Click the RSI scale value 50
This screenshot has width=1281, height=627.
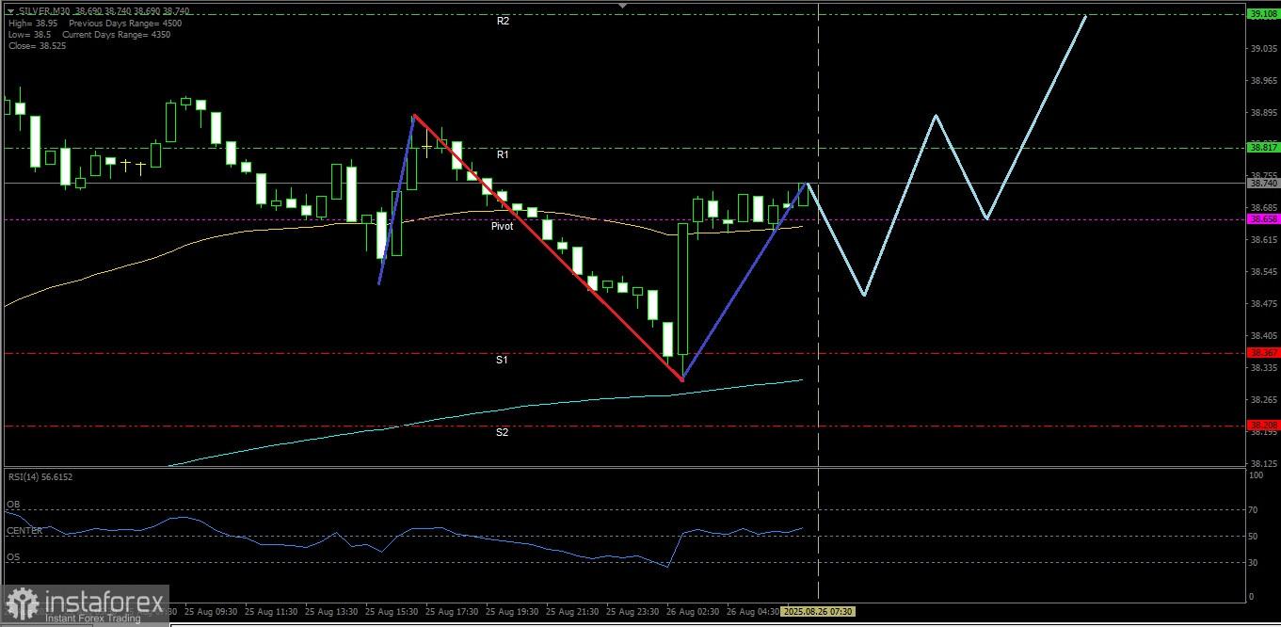point(1253,536)
